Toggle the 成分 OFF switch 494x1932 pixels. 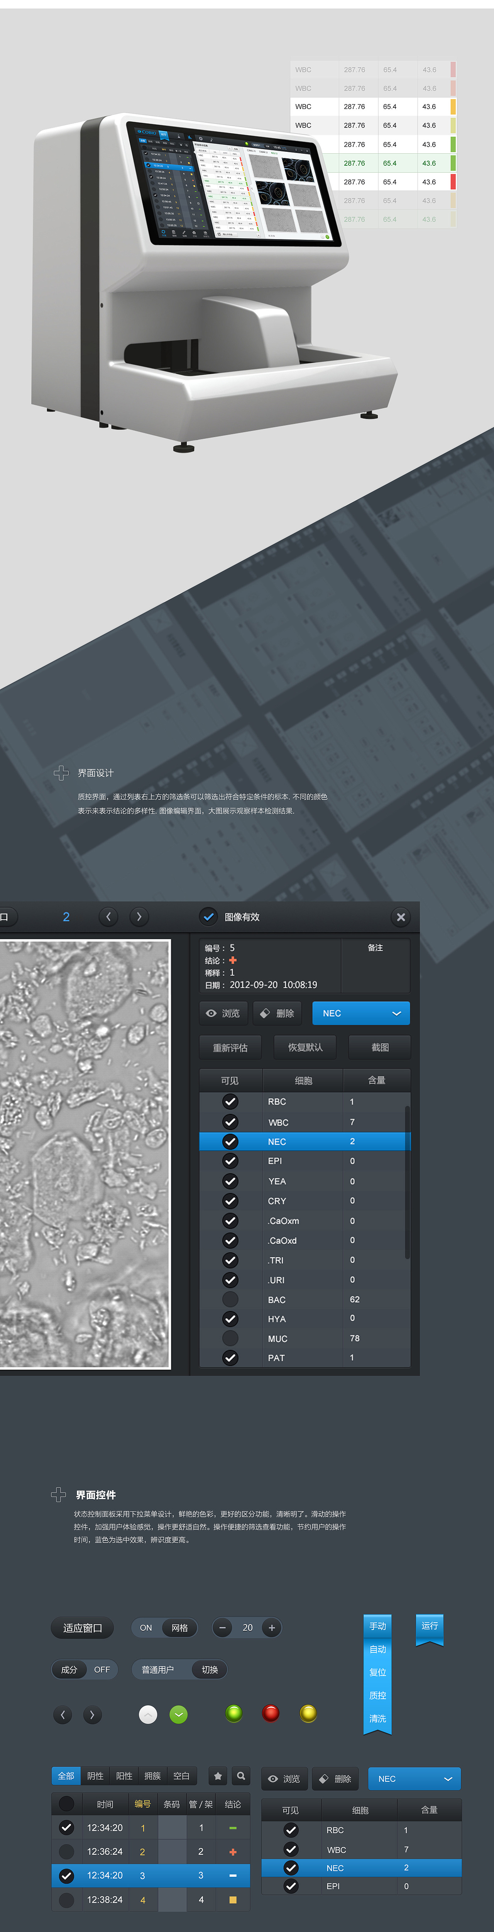click(x=85, y=1669)
